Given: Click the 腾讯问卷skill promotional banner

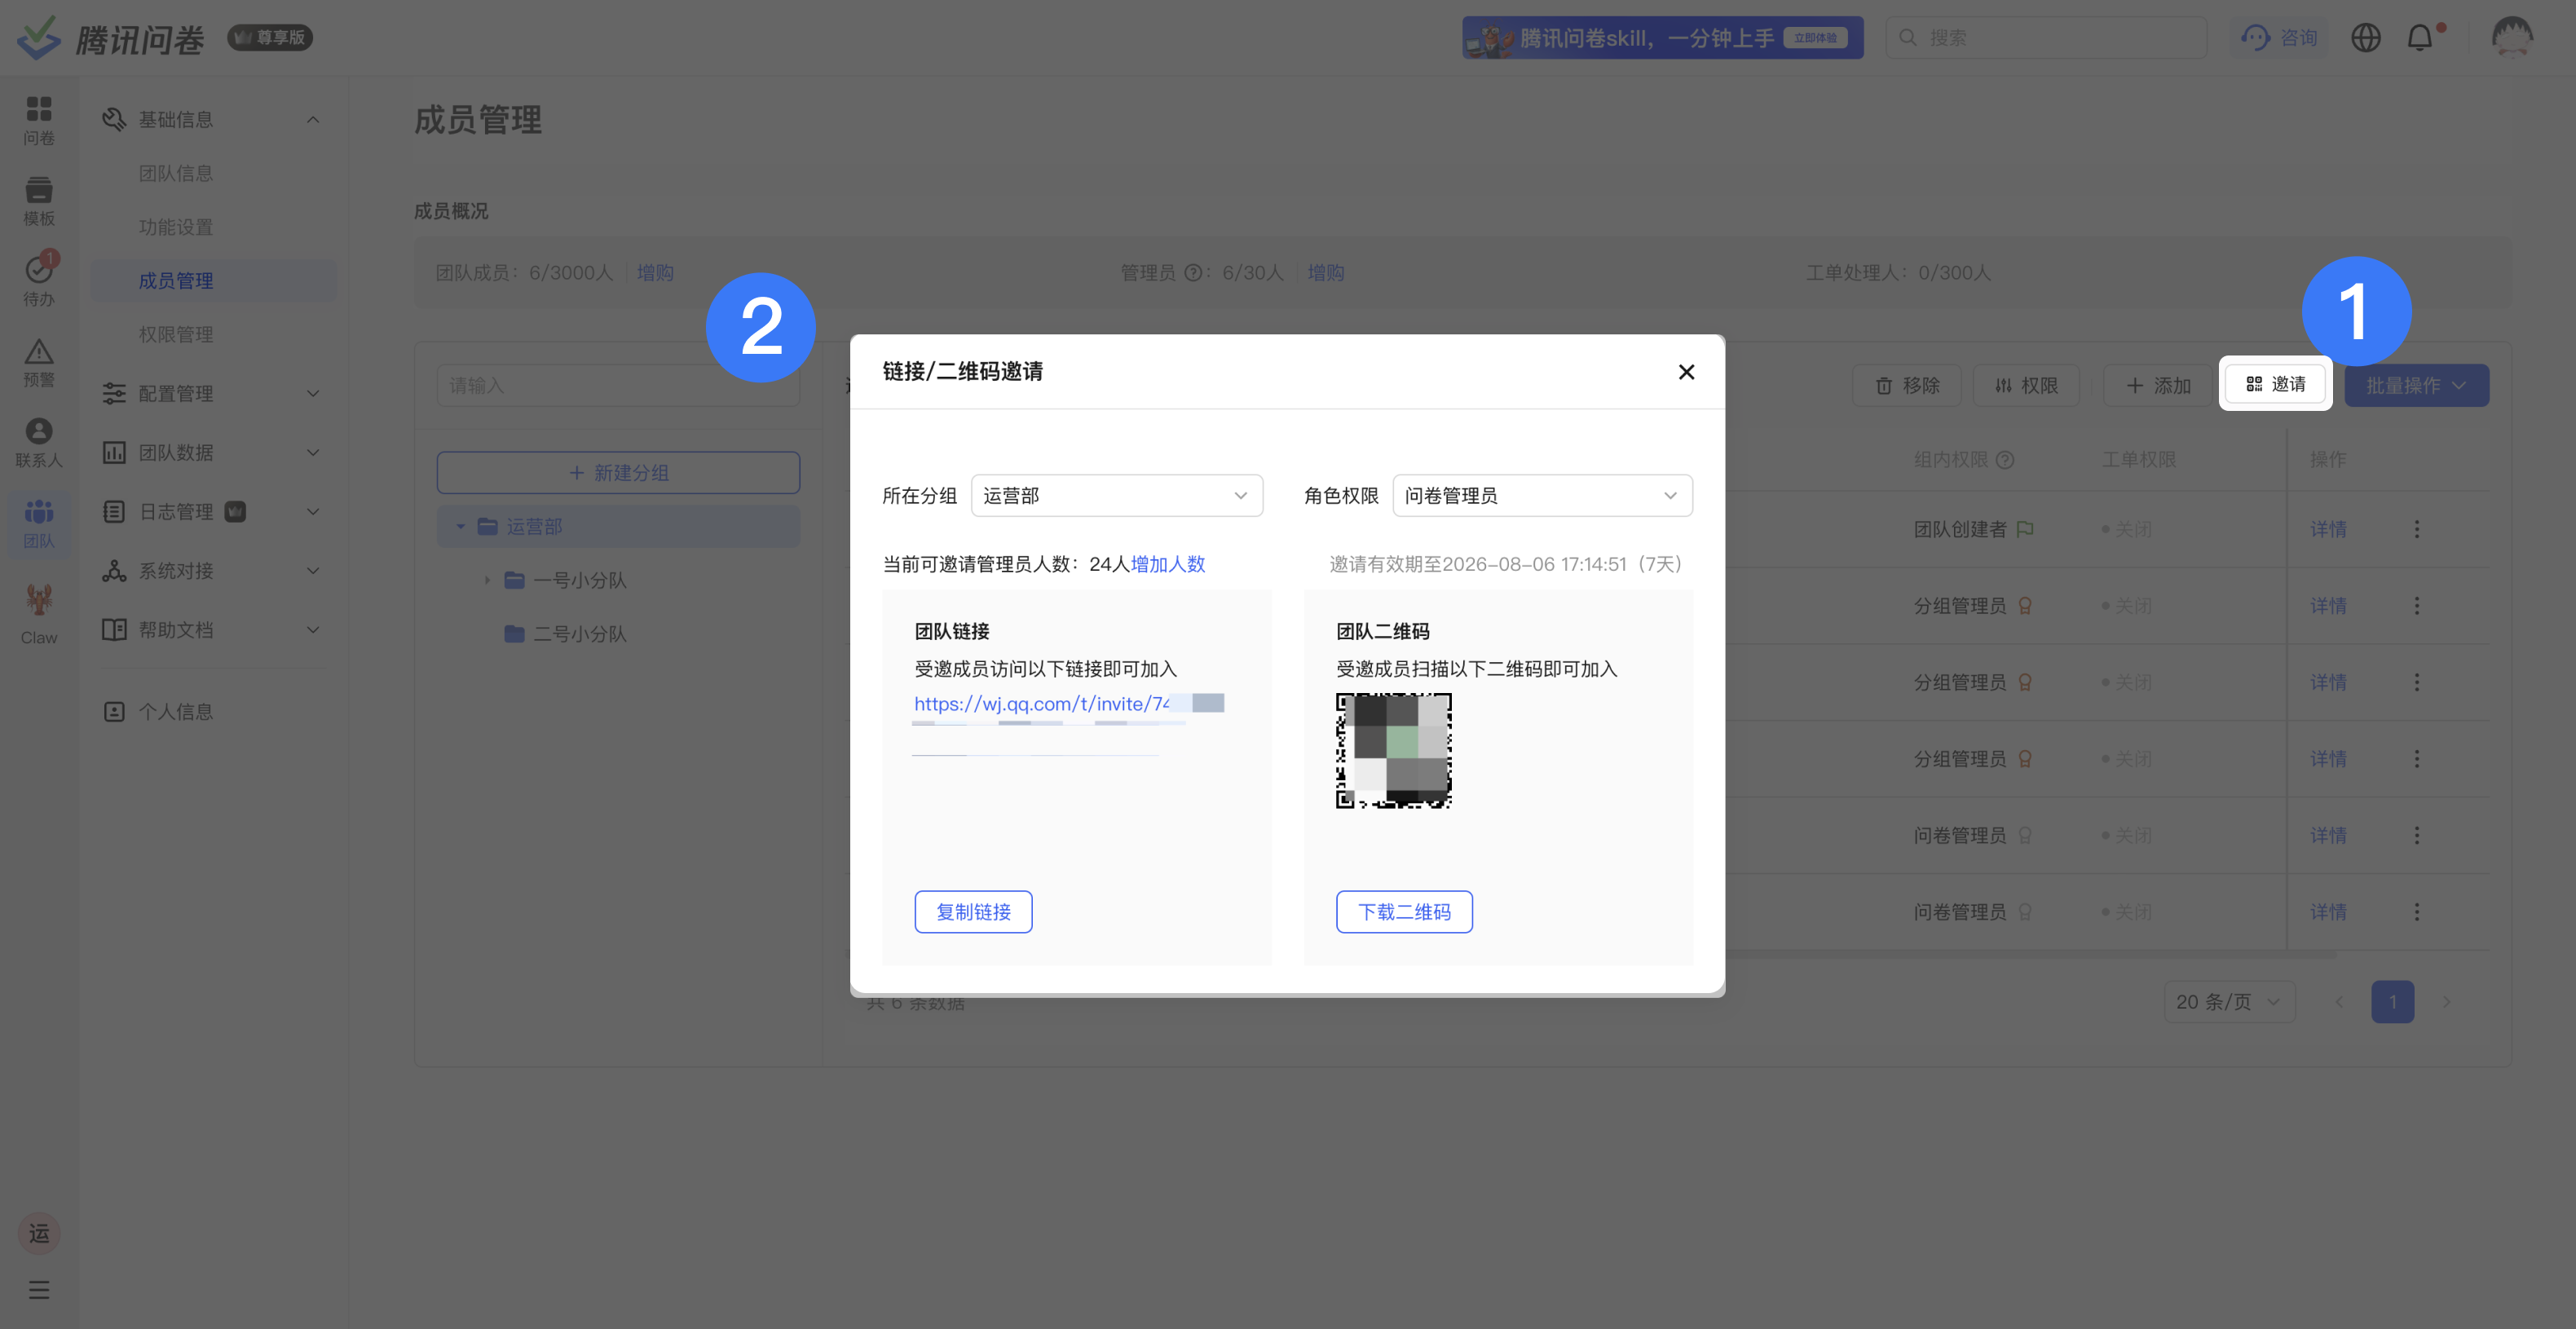Looking at the screenshot, I should tap(1663, 38).
